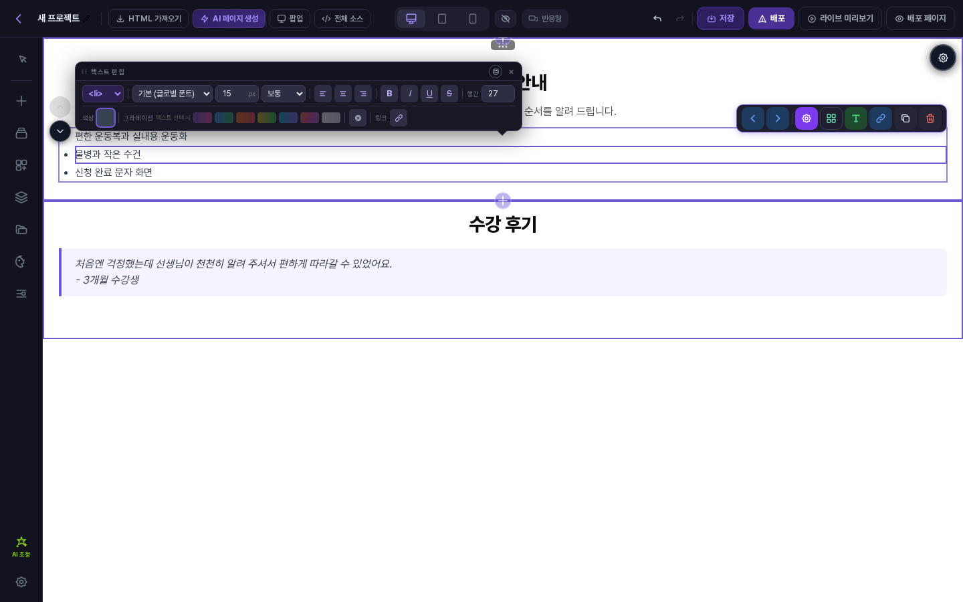Open the grid layout icon in element toolbar
Viewport: 963px width, 602px height.
pyautogui.click(x=831, y=118)
